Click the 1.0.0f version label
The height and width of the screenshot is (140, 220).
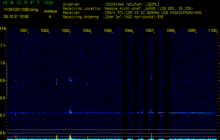click(49, 3)
